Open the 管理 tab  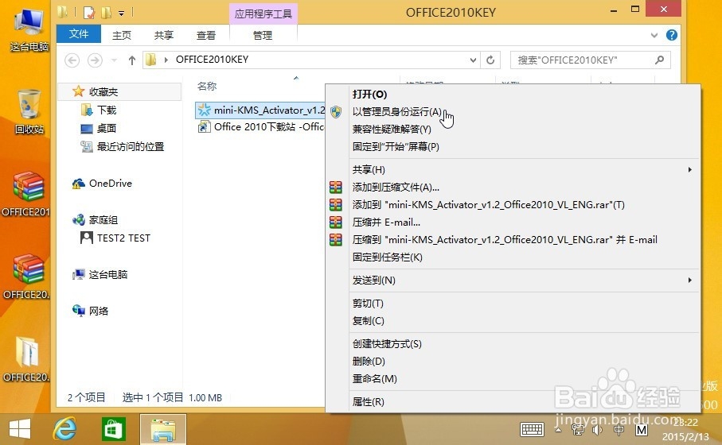(263, 36)
